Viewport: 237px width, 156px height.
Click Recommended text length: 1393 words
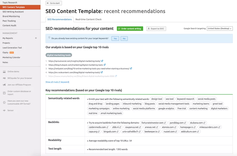point(108,149)
